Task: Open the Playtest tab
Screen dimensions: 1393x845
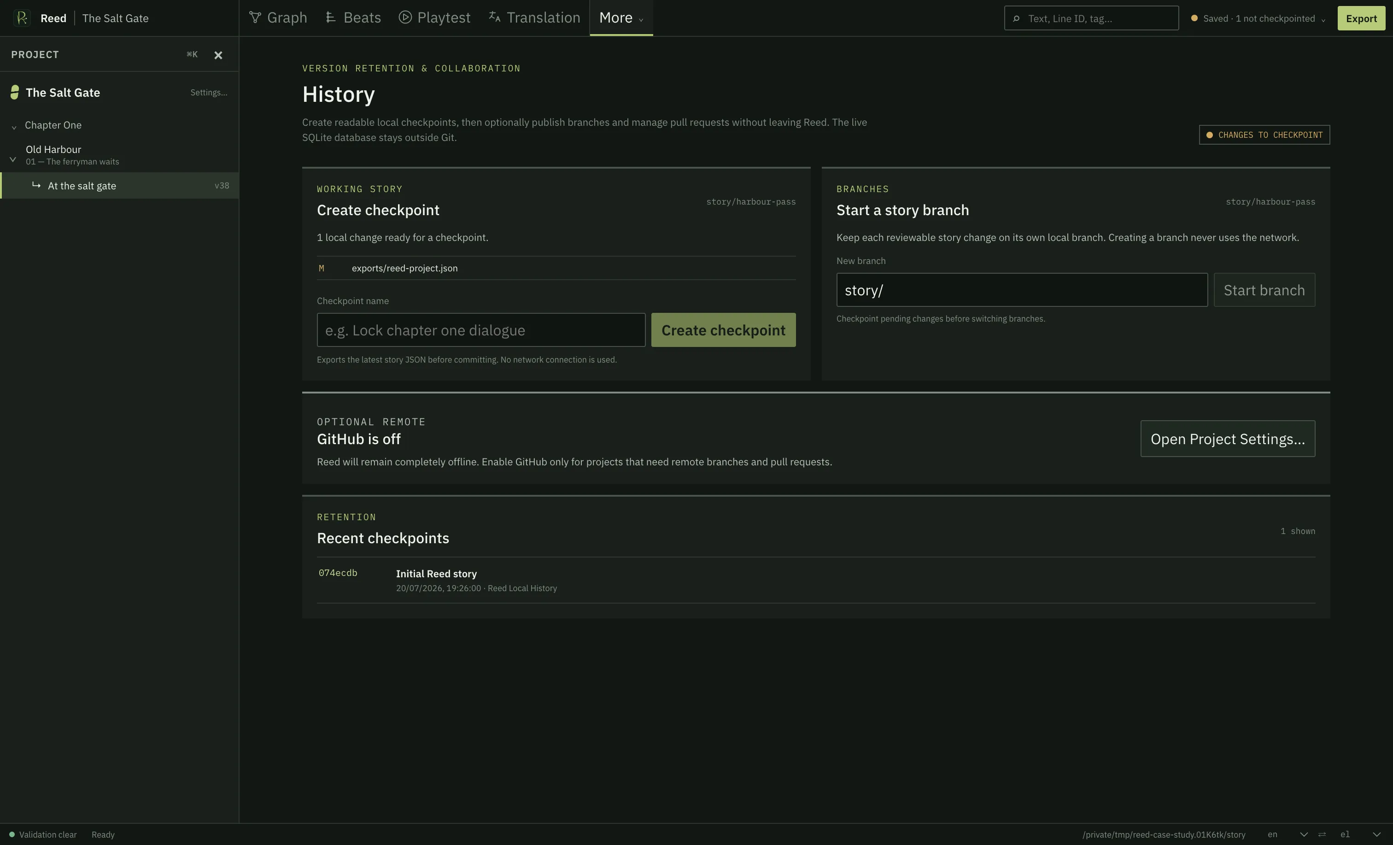Action: [x=435, y=18]
